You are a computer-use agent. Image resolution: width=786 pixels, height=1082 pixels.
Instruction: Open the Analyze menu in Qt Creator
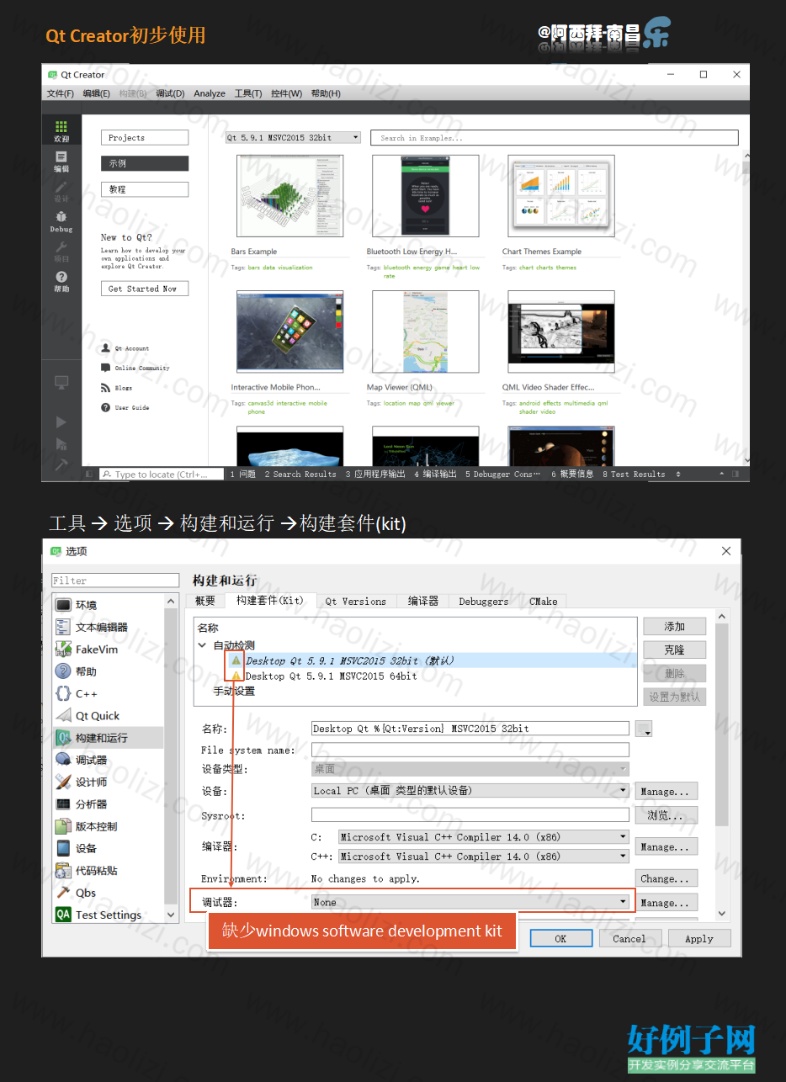pos(210,93)
